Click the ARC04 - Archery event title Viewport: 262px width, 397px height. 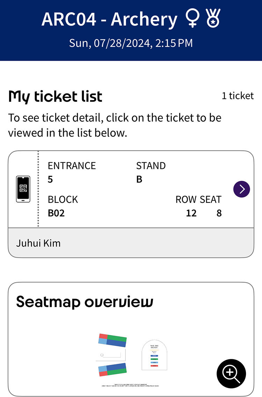[x=109, y=19]
